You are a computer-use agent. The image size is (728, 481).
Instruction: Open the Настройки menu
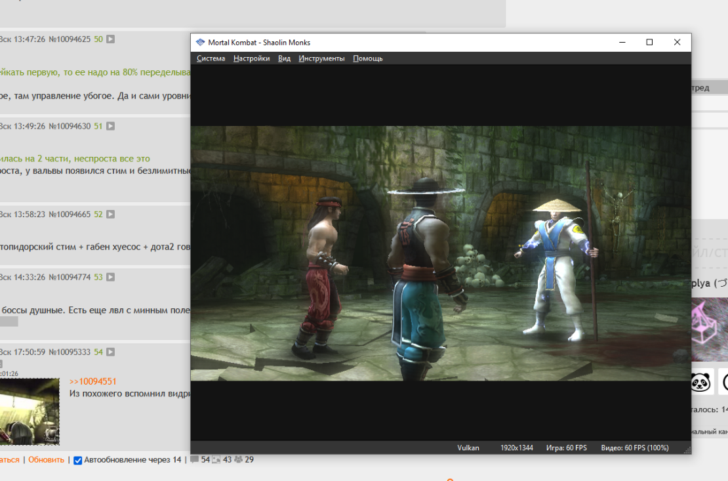pos(252,58)
